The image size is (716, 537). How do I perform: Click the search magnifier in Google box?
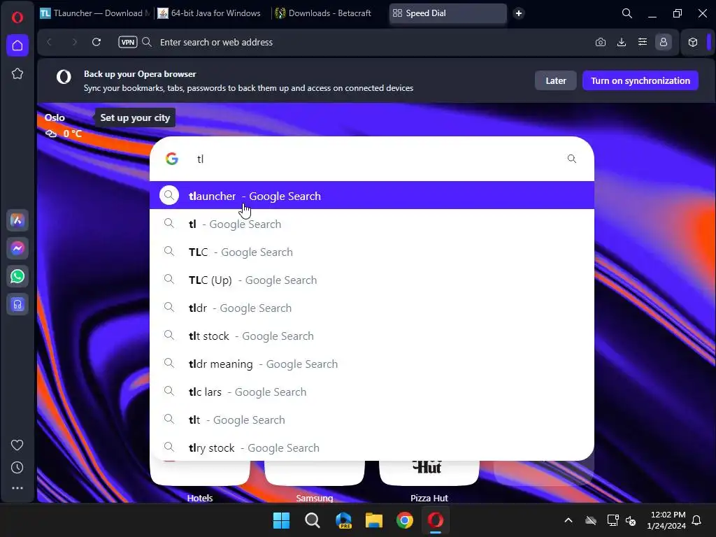click(572, 159)
